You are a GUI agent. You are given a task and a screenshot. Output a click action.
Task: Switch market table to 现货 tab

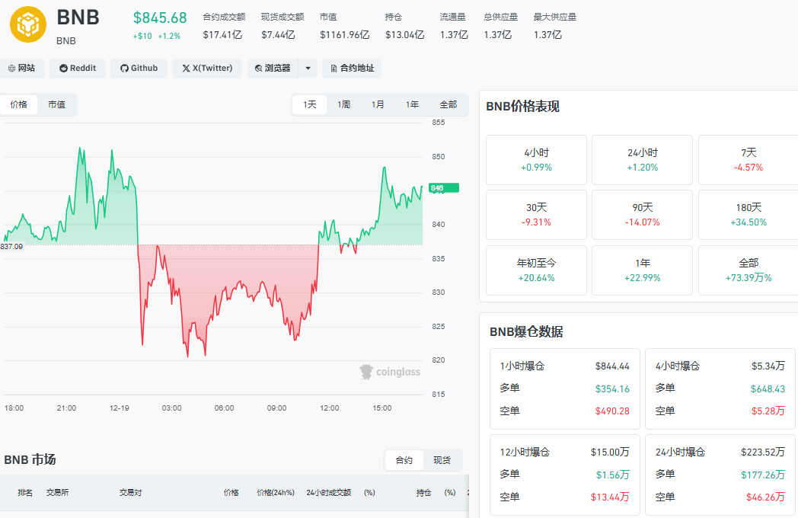point(442,460)
